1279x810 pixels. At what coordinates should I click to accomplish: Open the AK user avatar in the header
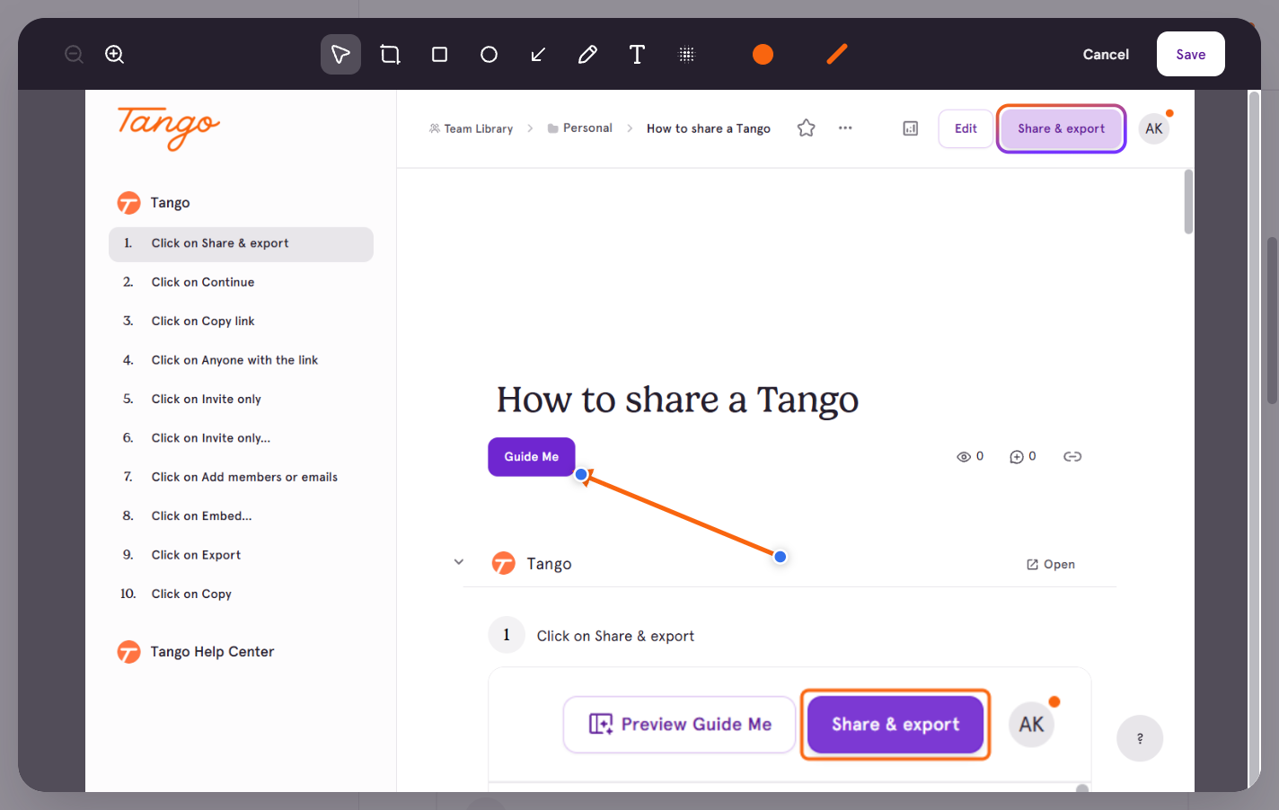1154,128
